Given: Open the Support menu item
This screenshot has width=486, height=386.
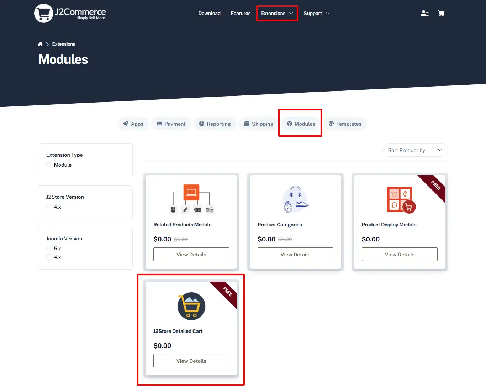Looking at the screenshot, I should [x=313, y=13].
